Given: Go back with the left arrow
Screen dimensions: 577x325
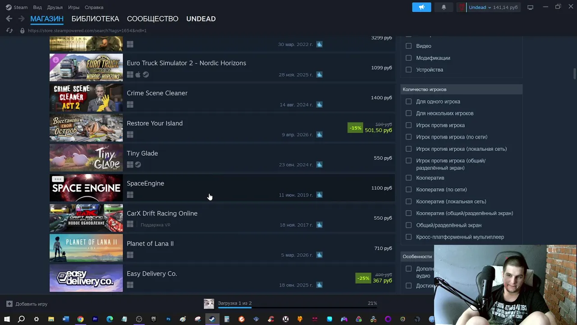Looking at the screenshot, I should coord(9,19).
